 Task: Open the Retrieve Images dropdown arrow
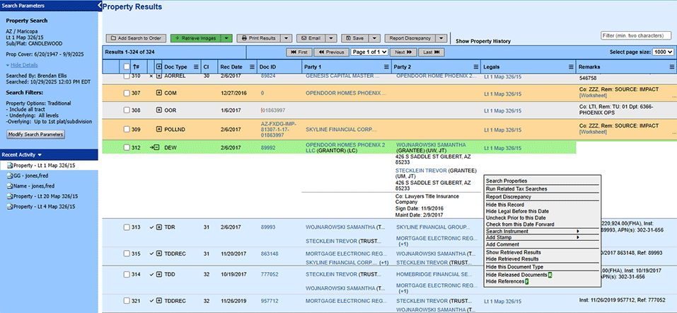pos(226,38)
